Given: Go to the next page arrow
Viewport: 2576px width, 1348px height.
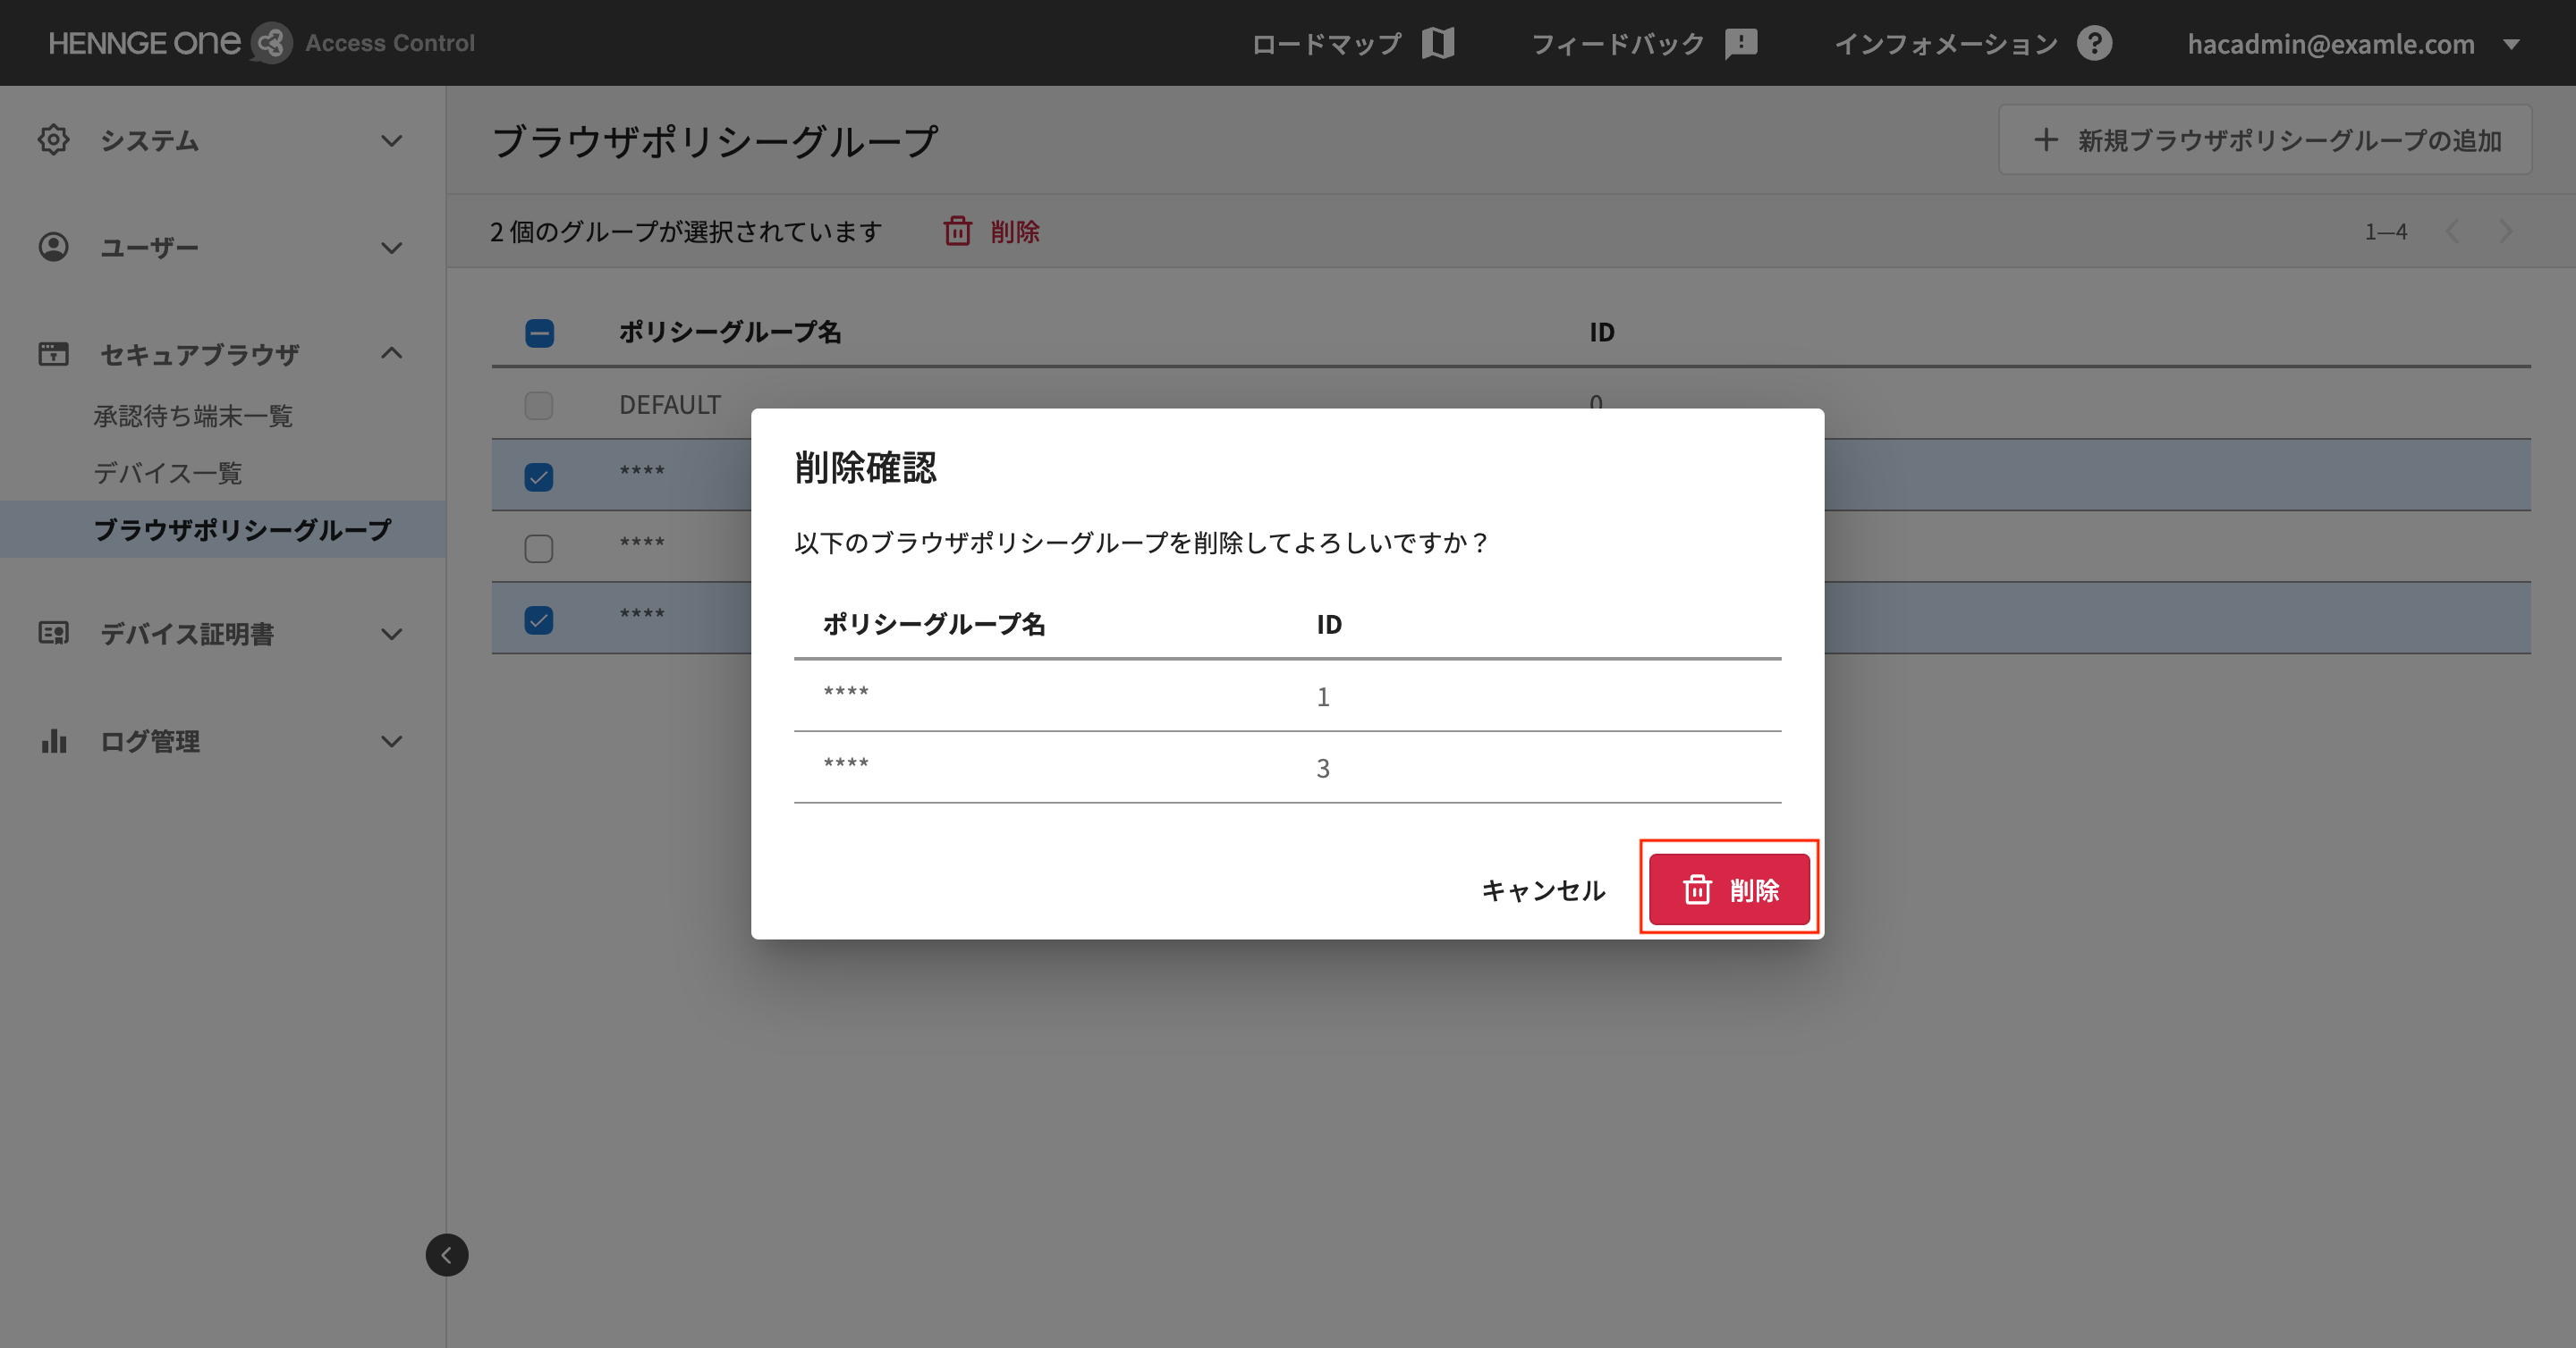Looking at the screenshot, I should pyautogui.click(x=2505, y=232).
